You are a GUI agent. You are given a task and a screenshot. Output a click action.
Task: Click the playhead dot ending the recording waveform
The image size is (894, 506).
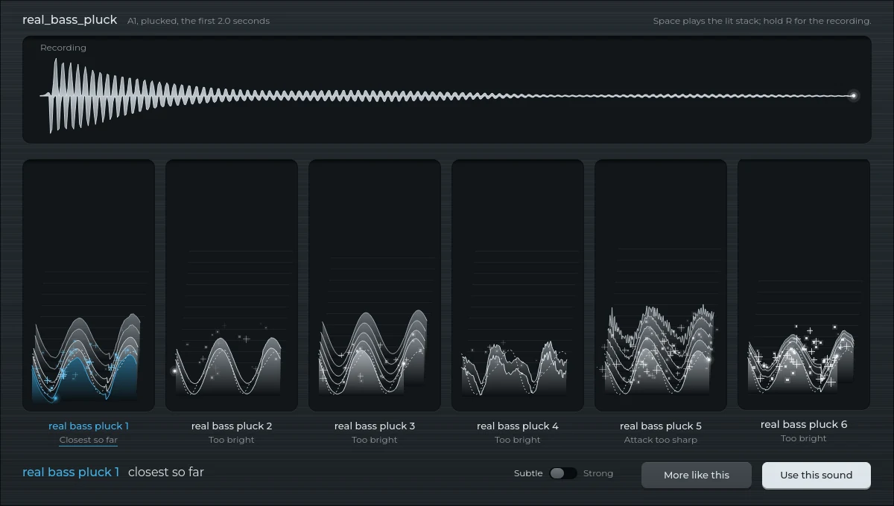[x=854, y=95]
